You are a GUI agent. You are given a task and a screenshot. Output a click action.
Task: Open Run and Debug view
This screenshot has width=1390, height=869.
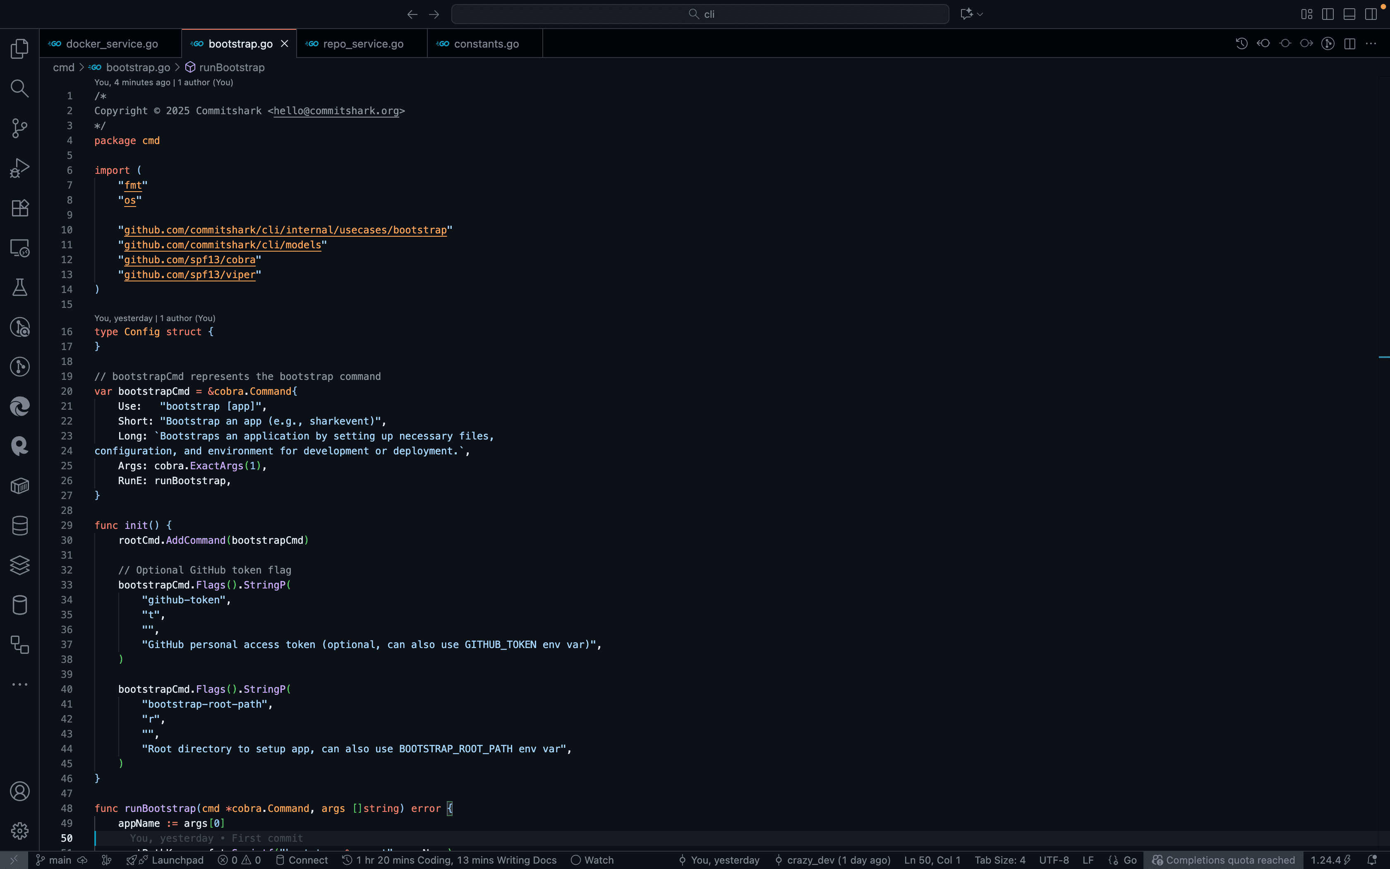point(19,168)
